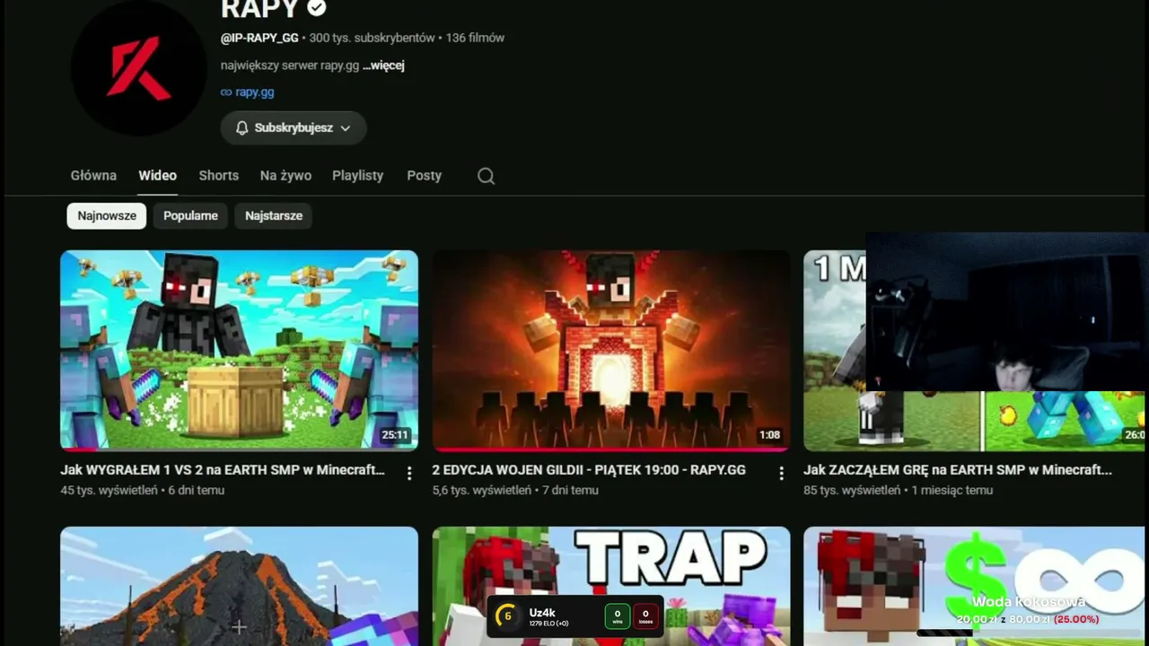1149x646 pixels.
Task: Click the Uz4k player name in overlay
Action: point(542,613)
